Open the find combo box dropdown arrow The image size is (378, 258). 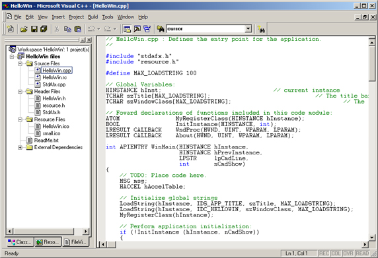[248, 29]
